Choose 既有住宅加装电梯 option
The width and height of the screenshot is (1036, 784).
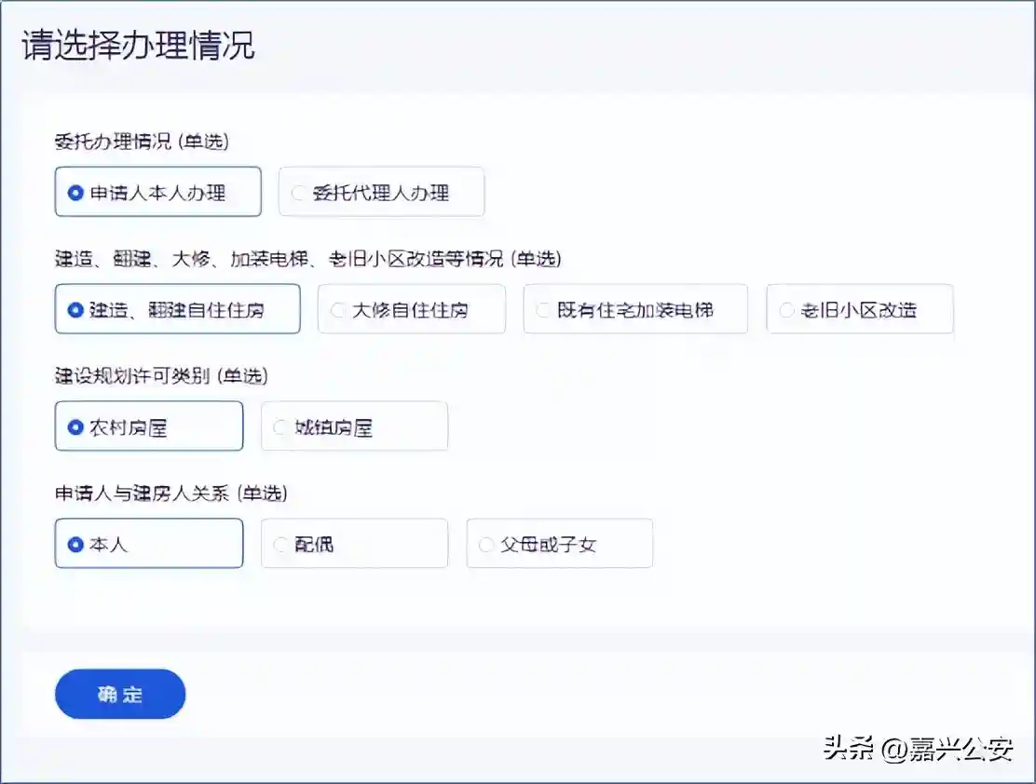pos(635,310)
